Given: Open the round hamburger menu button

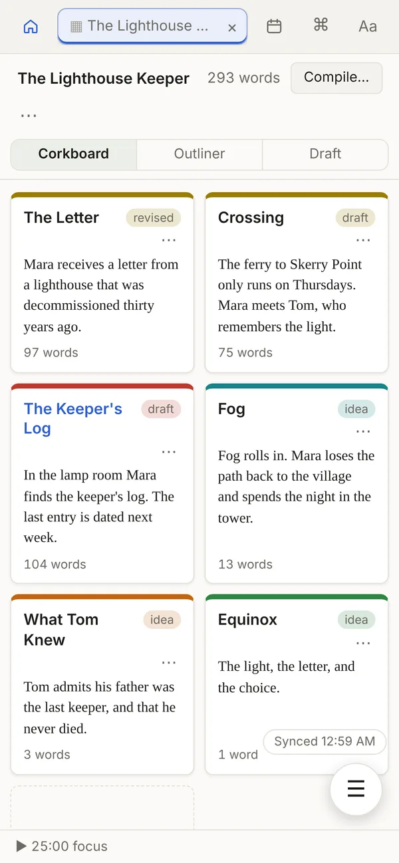Looking at the screenshot, I should pyautogui.click(x=356, y=789).
